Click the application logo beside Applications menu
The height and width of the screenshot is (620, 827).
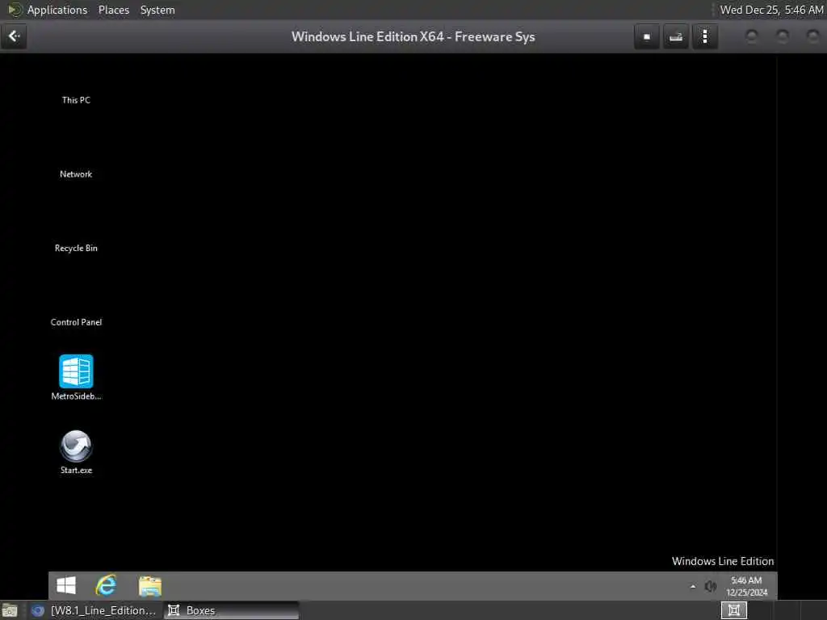(x=15, y=10)
